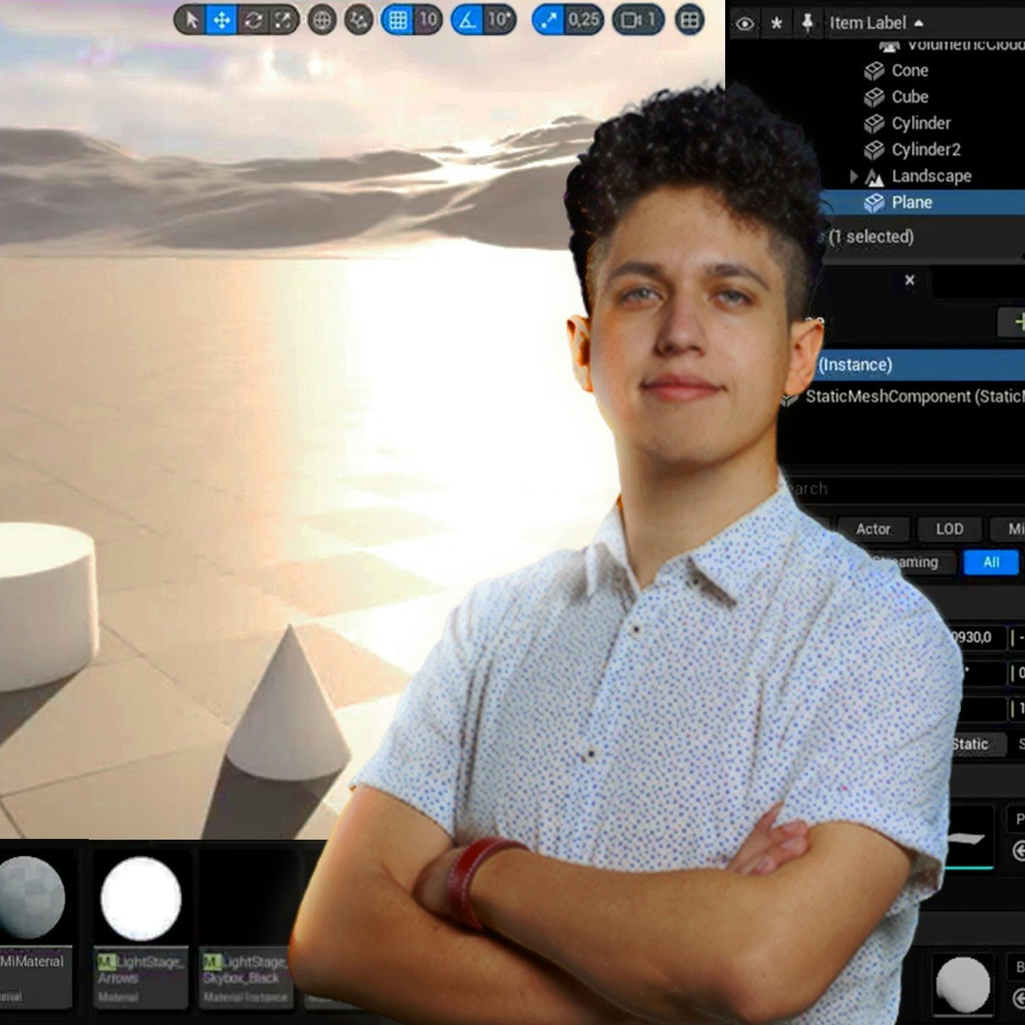
Task: Click the pinned column header icon
Action: pos(807,23)
